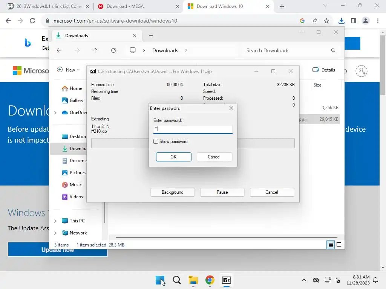Switch Explorer to large thumbnails view

(x=339, y=245)
